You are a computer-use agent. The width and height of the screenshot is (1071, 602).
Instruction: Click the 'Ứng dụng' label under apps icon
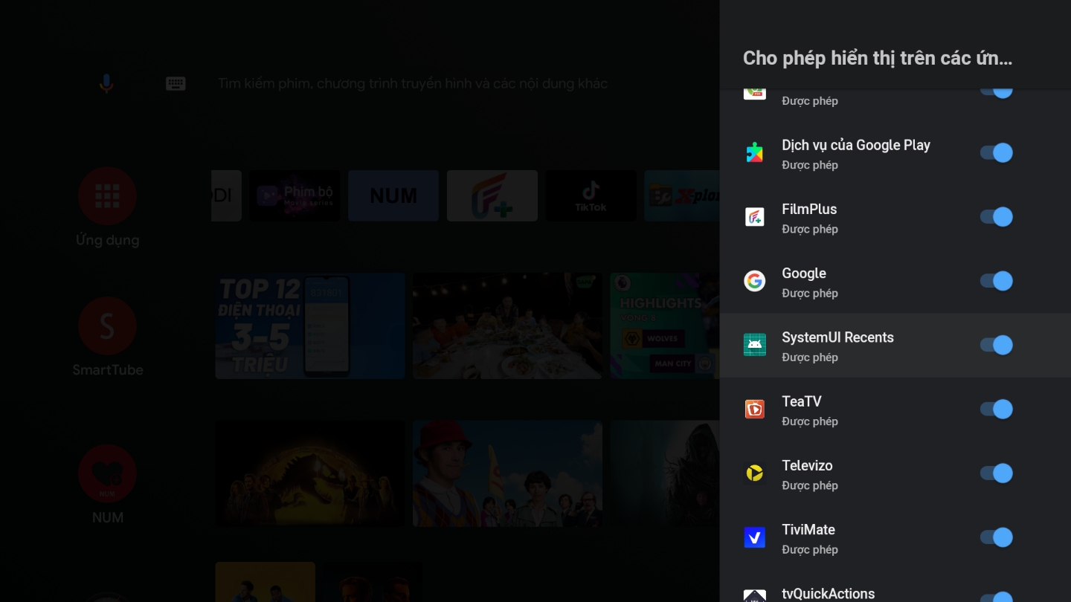click(107, 240)
